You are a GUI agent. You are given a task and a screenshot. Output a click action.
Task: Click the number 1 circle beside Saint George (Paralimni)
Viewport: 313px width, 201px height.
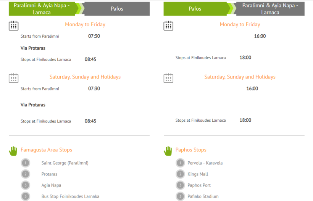tap(25, 163)
